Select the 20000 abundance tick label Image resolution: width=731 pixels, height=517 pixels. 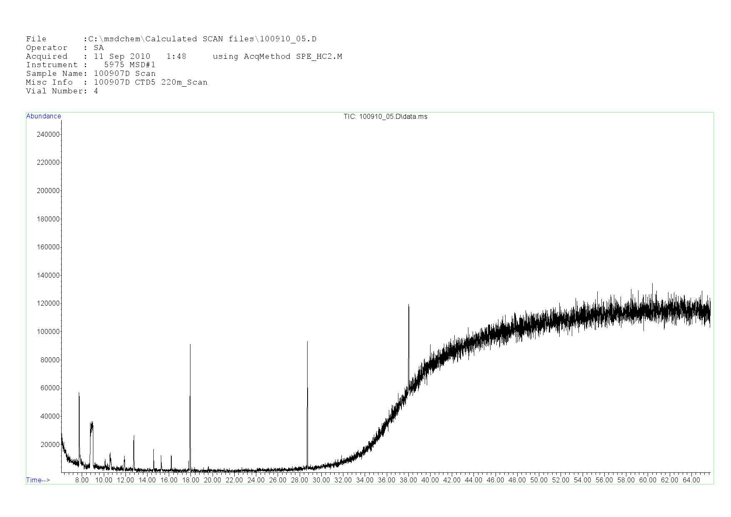click(50, 444)
